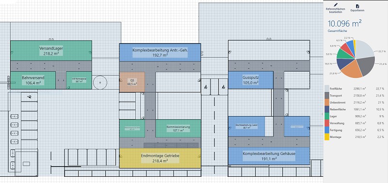Click the Unbestimmt orange legend swatch
This screenshot has height=183, width=388.
tap(326, 102)
